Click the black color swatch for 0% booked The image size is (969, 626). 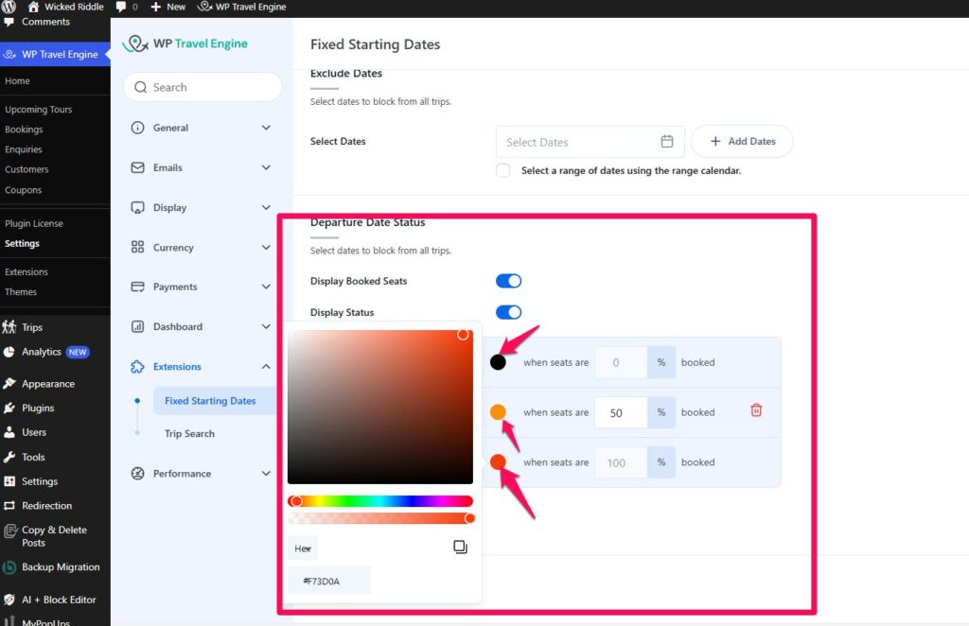pyautogui.click(x=498, y=362)
